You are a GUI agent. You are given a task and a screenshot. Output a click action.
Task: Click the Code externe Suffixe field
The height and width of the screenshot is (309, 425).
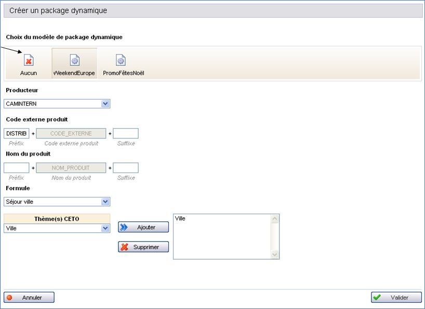point(126,134)
